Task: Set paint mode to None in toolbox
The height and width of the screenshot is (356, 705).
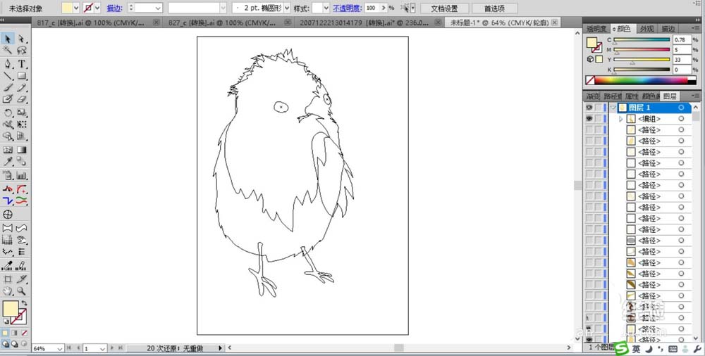Action: (x=24, y=333)
